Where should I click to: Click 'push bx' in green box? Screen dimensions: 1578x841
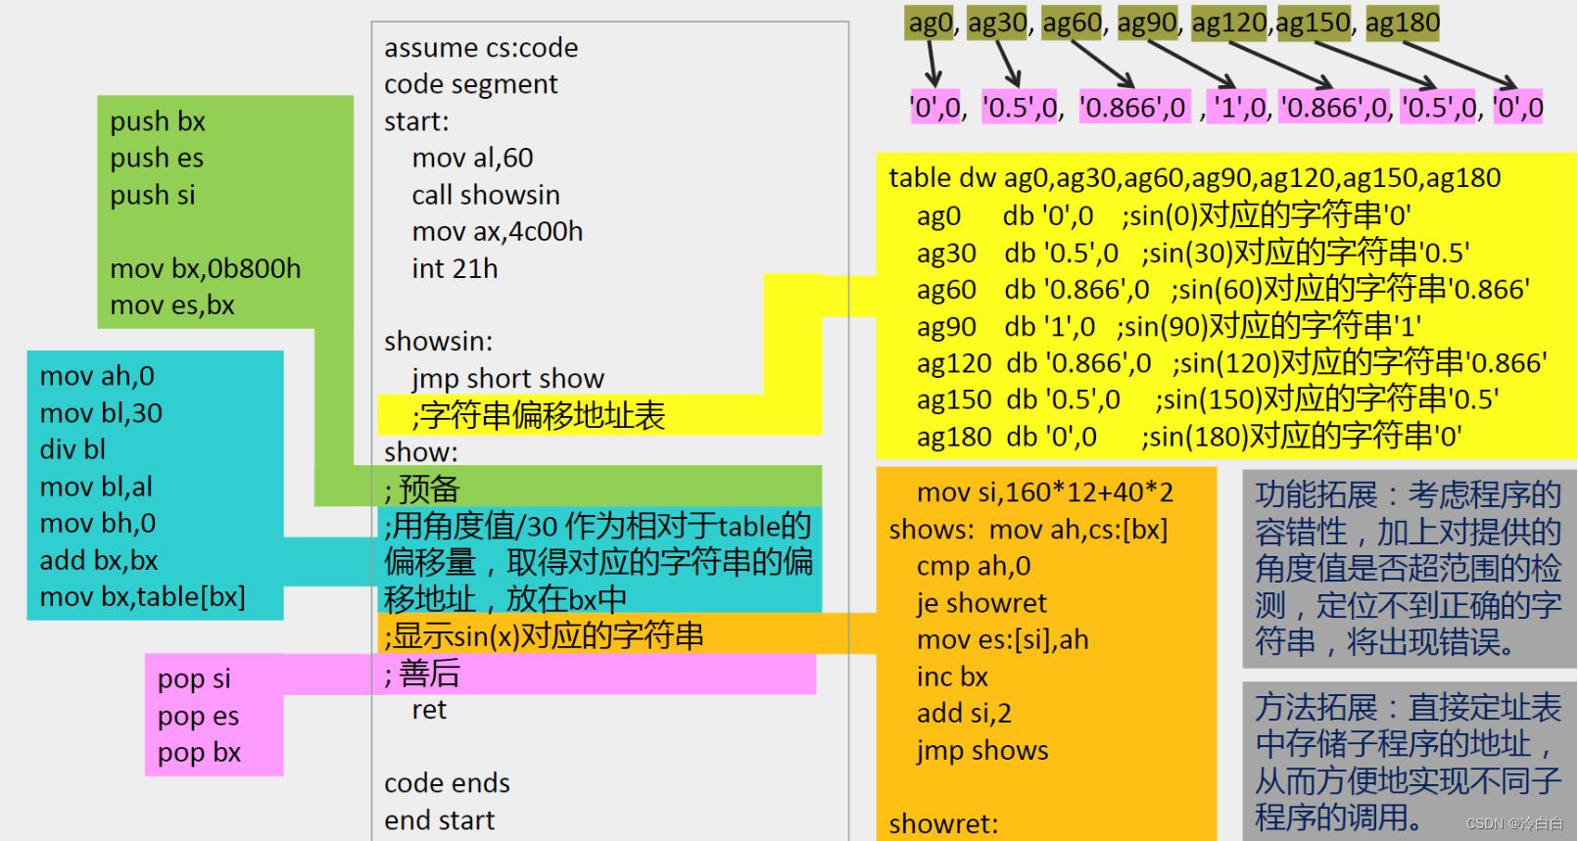coord(158,121)
